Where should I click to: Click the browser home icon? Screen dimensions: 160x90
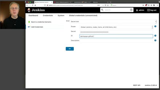[35, 5]
